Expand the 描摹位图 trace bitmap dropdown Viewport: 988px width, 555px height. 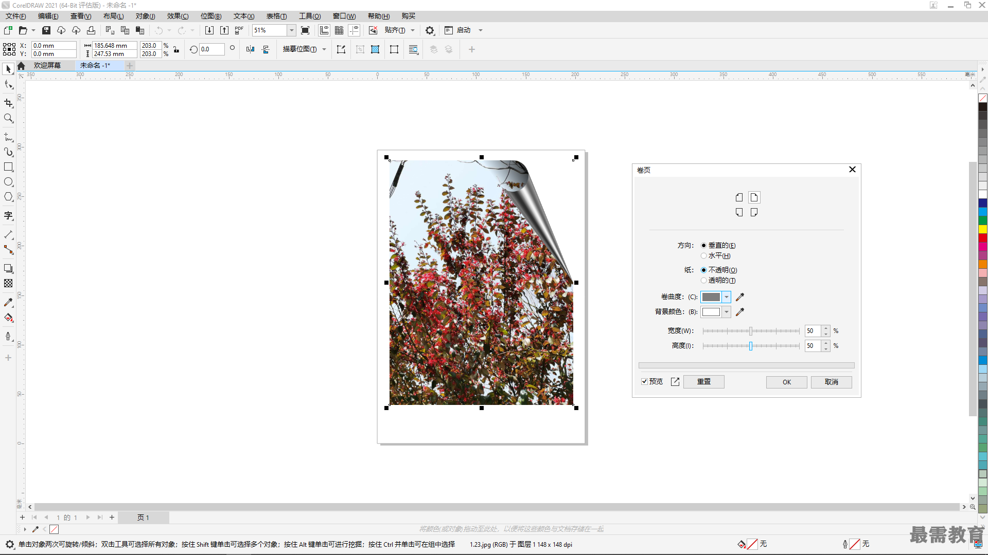click(324, 49)
